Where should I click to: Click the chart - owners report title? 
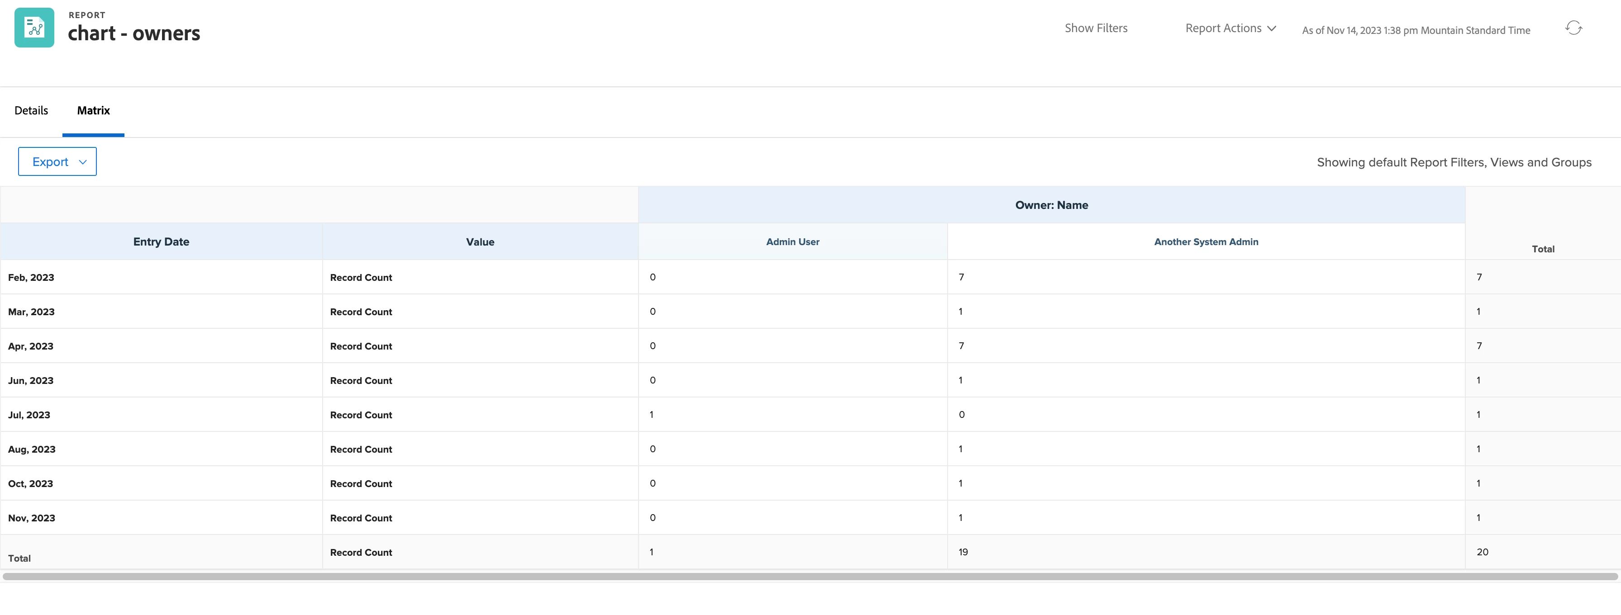click(133, 33)
